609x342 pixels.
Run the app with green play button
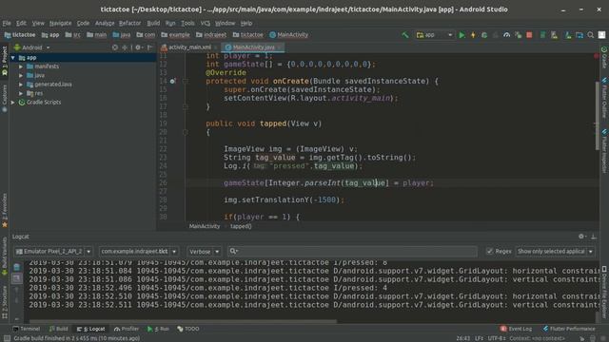[462, 35]
